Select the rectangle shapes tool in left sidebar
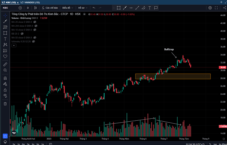The width and height of the screenshot is (227, 145). [5, 33]
